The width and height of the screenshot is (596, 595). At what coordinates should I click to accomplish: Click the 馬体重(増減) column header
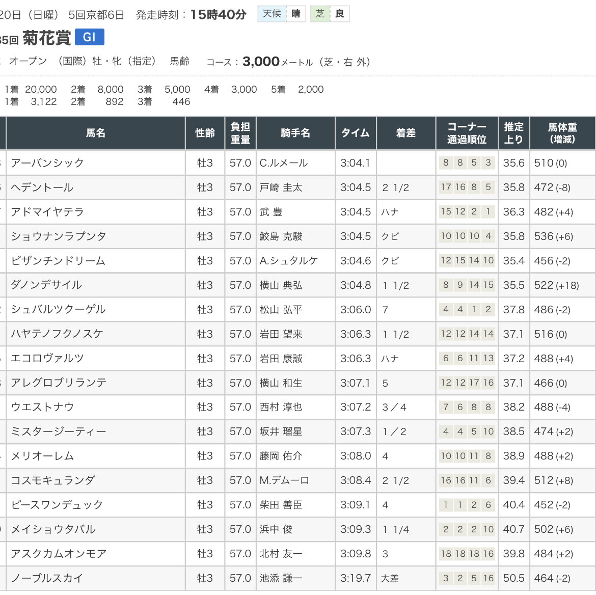562,133
